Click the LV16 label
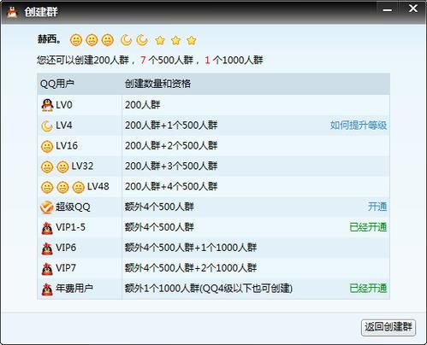The image size is (427, 345). 67,146
